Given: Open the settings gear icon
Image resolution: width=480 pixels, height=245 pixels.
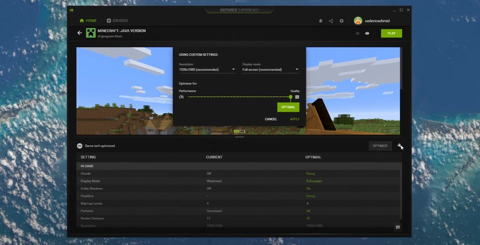Looking at the screenshot, I should click(x=341, y=21).
